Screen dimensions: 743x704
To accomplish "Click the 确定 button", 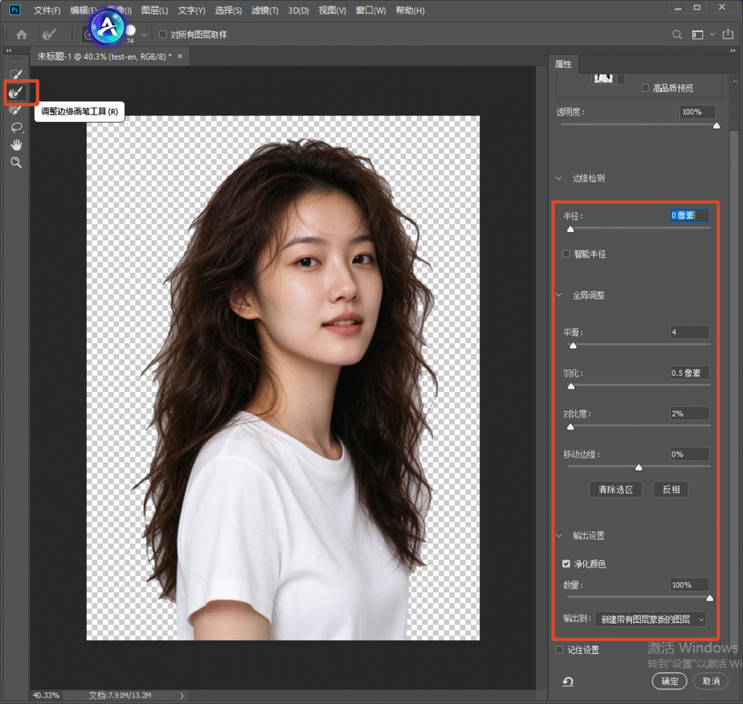I will pyautogui.click(x=670, y=682).
